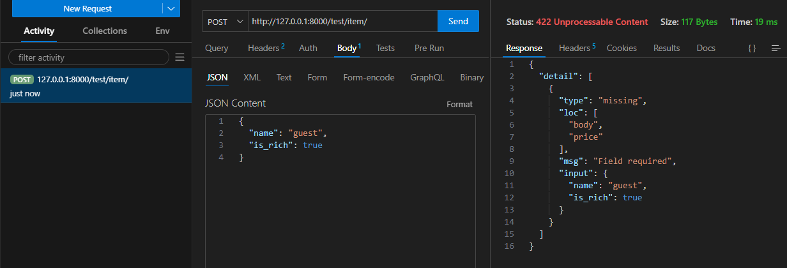Switch to the Activity tab
Image resolution: width=787 pixels, height=268 pixels.
(39, 31)
